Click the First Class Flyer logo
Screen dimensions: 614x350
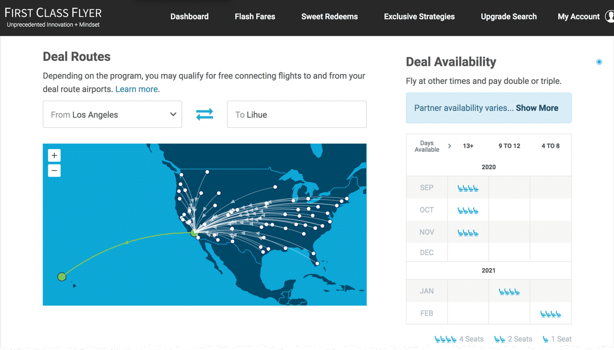(x=53, y=17)
